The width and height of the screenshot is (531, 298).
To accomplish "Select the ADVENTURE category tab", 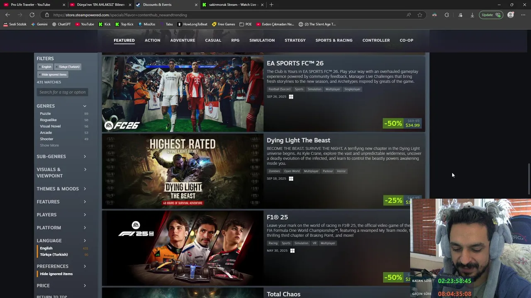I will point(183,40).
